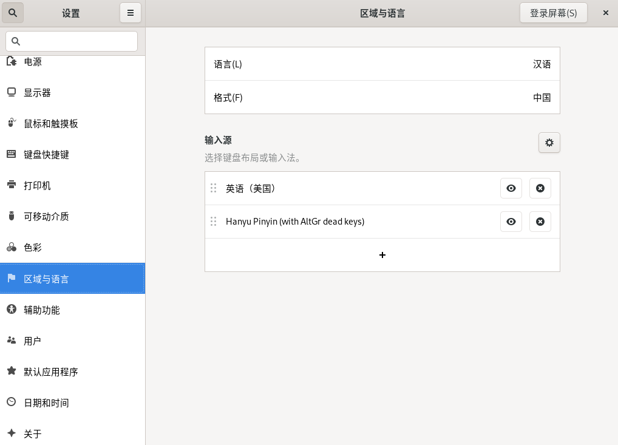
Task: Click the search icon button in header
Action: click(13, 13)
